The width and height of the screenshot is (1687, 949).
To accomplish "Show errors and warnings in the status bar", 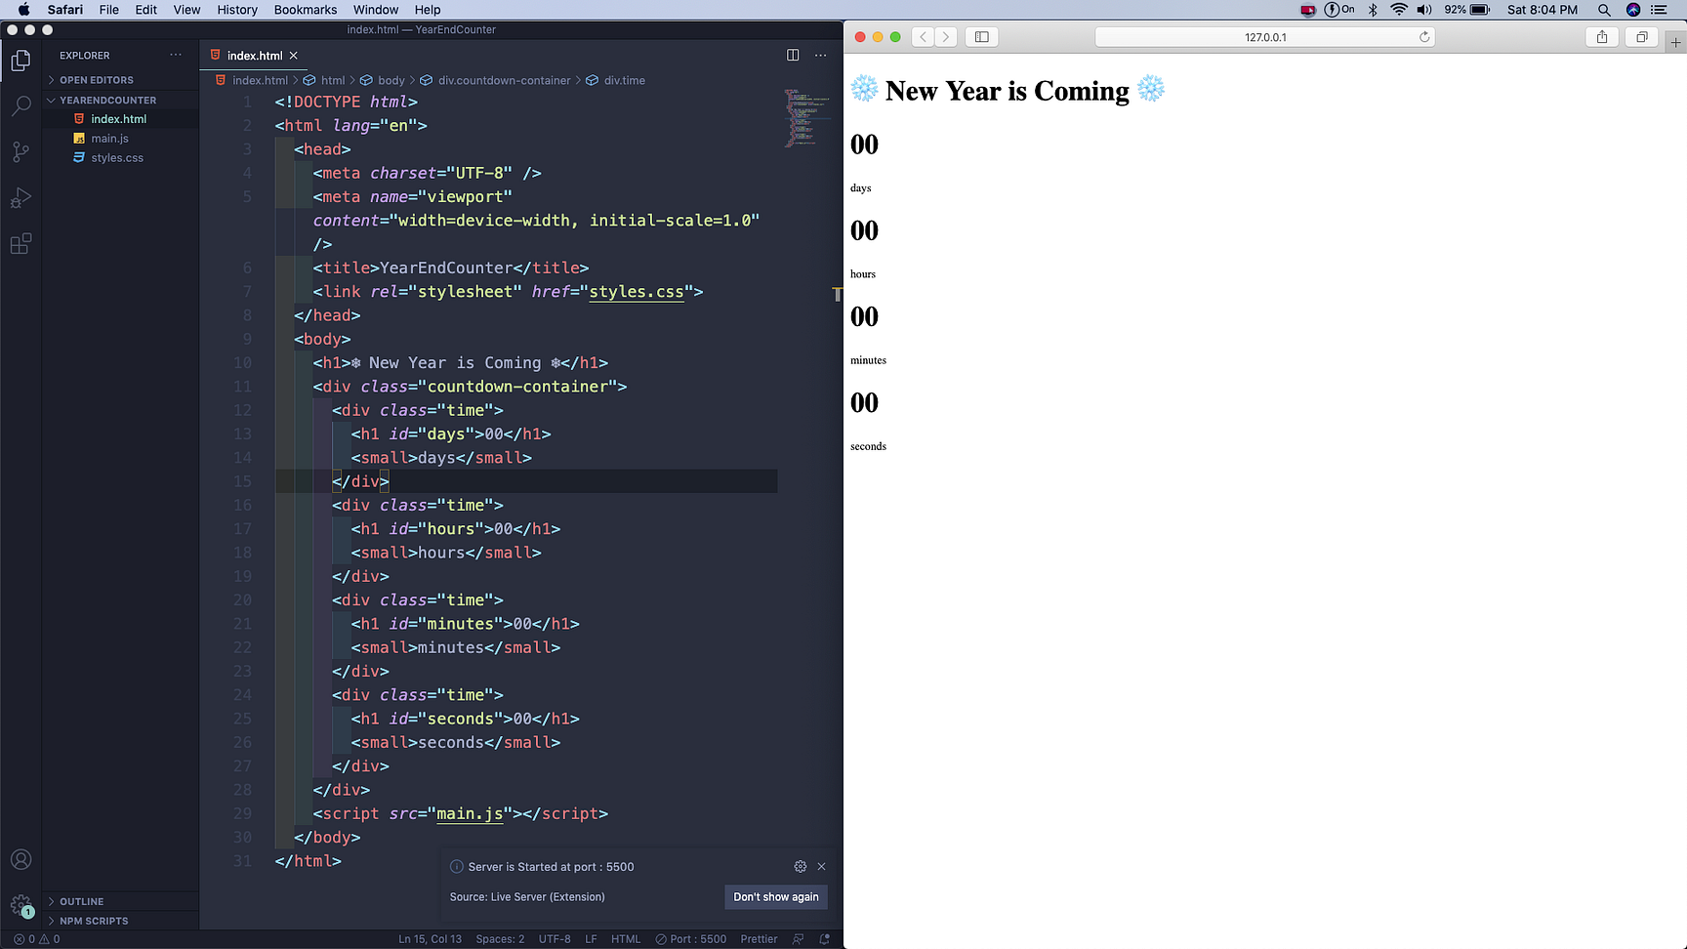I will (37, 939).
